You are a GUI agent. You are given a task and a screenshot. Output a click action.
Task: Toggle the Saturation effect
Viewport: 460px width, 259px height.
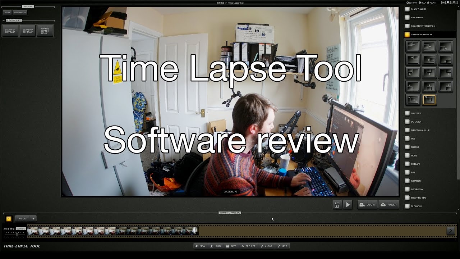(407, 189)
